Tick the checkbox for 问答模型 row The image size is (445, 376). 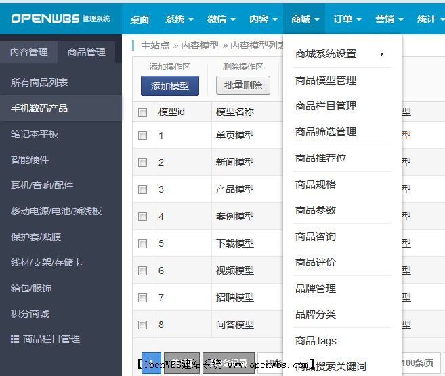coord(142,325)
